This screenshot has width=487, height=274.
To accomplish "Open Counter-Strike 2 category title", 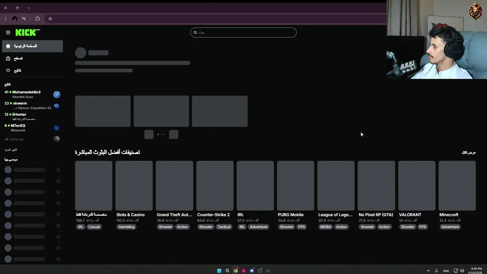I will click(x=213, y=215).
